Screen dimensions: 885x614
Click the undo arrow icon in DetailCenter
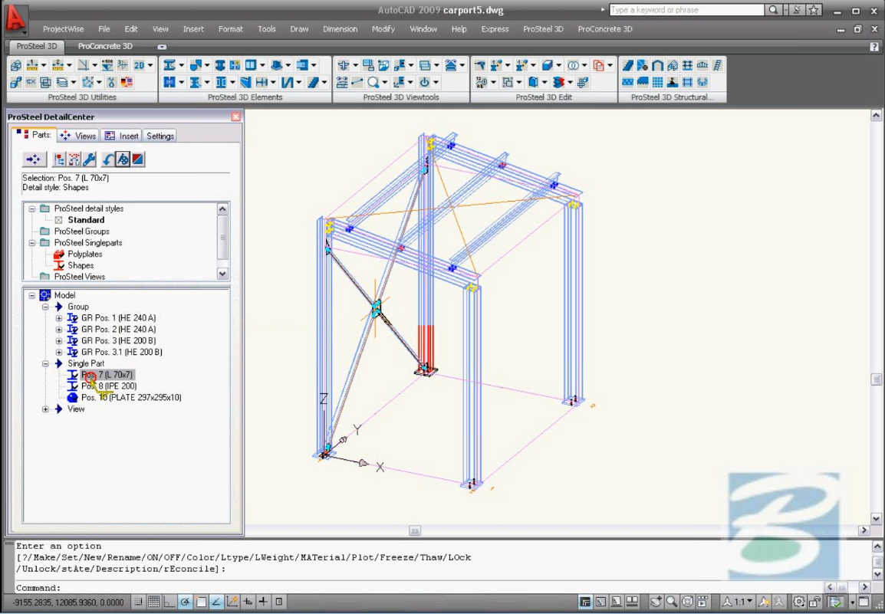(107, 159)
